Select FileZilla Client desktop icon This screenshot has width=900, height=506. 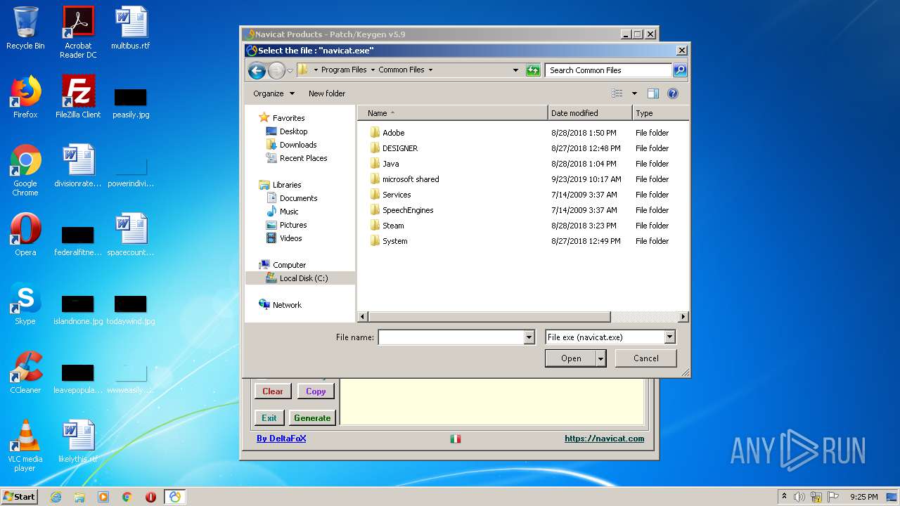click(78, 97)
